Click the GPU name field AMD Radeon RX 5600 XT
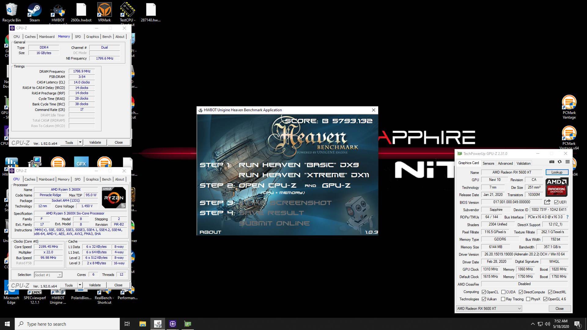The image size is (587, 330). [512, 172]
